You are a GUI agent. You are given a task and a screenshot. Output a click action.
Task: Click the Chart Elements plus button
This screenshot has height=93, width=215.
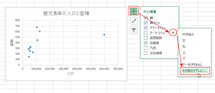[x=134, y=11]
